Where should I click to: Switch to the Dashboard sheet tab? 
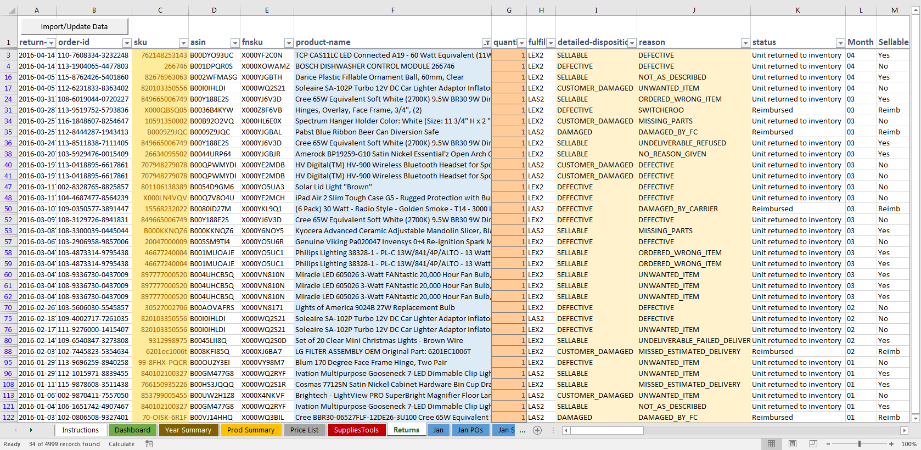[x=132, y=430]
